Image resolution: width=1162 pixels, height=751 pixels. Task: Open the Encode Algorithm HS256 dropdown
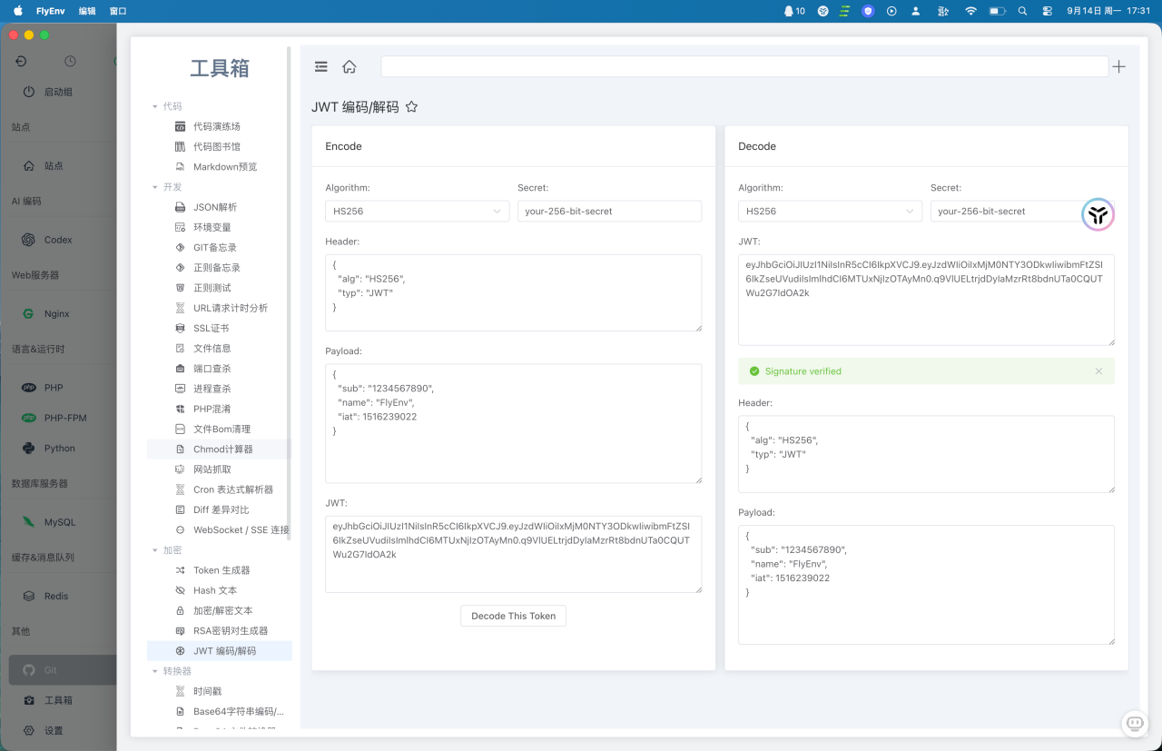point(418,211)
